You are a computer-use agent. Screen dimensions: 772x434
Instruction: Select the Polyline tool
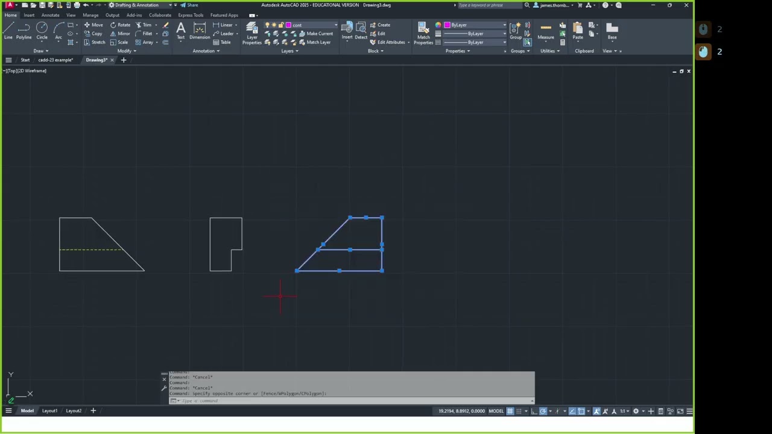pyautogui.click(x=24, y=31)
